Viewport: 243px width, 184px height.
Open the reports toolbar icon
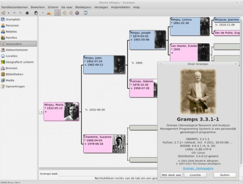(x=42, y=13)
